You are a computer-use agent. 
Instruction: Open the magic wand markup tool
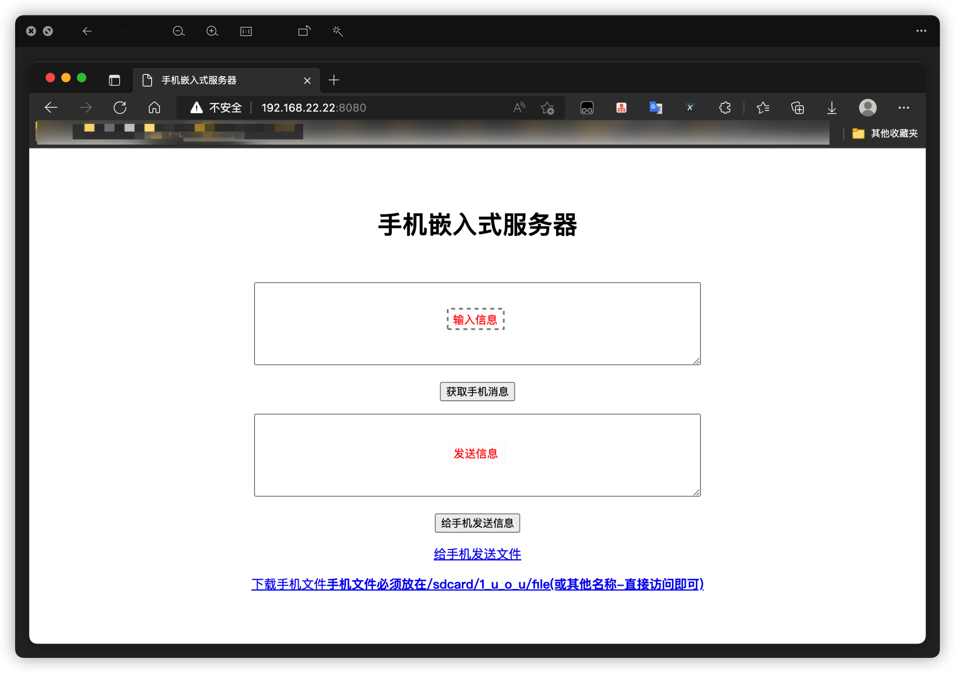338,31
